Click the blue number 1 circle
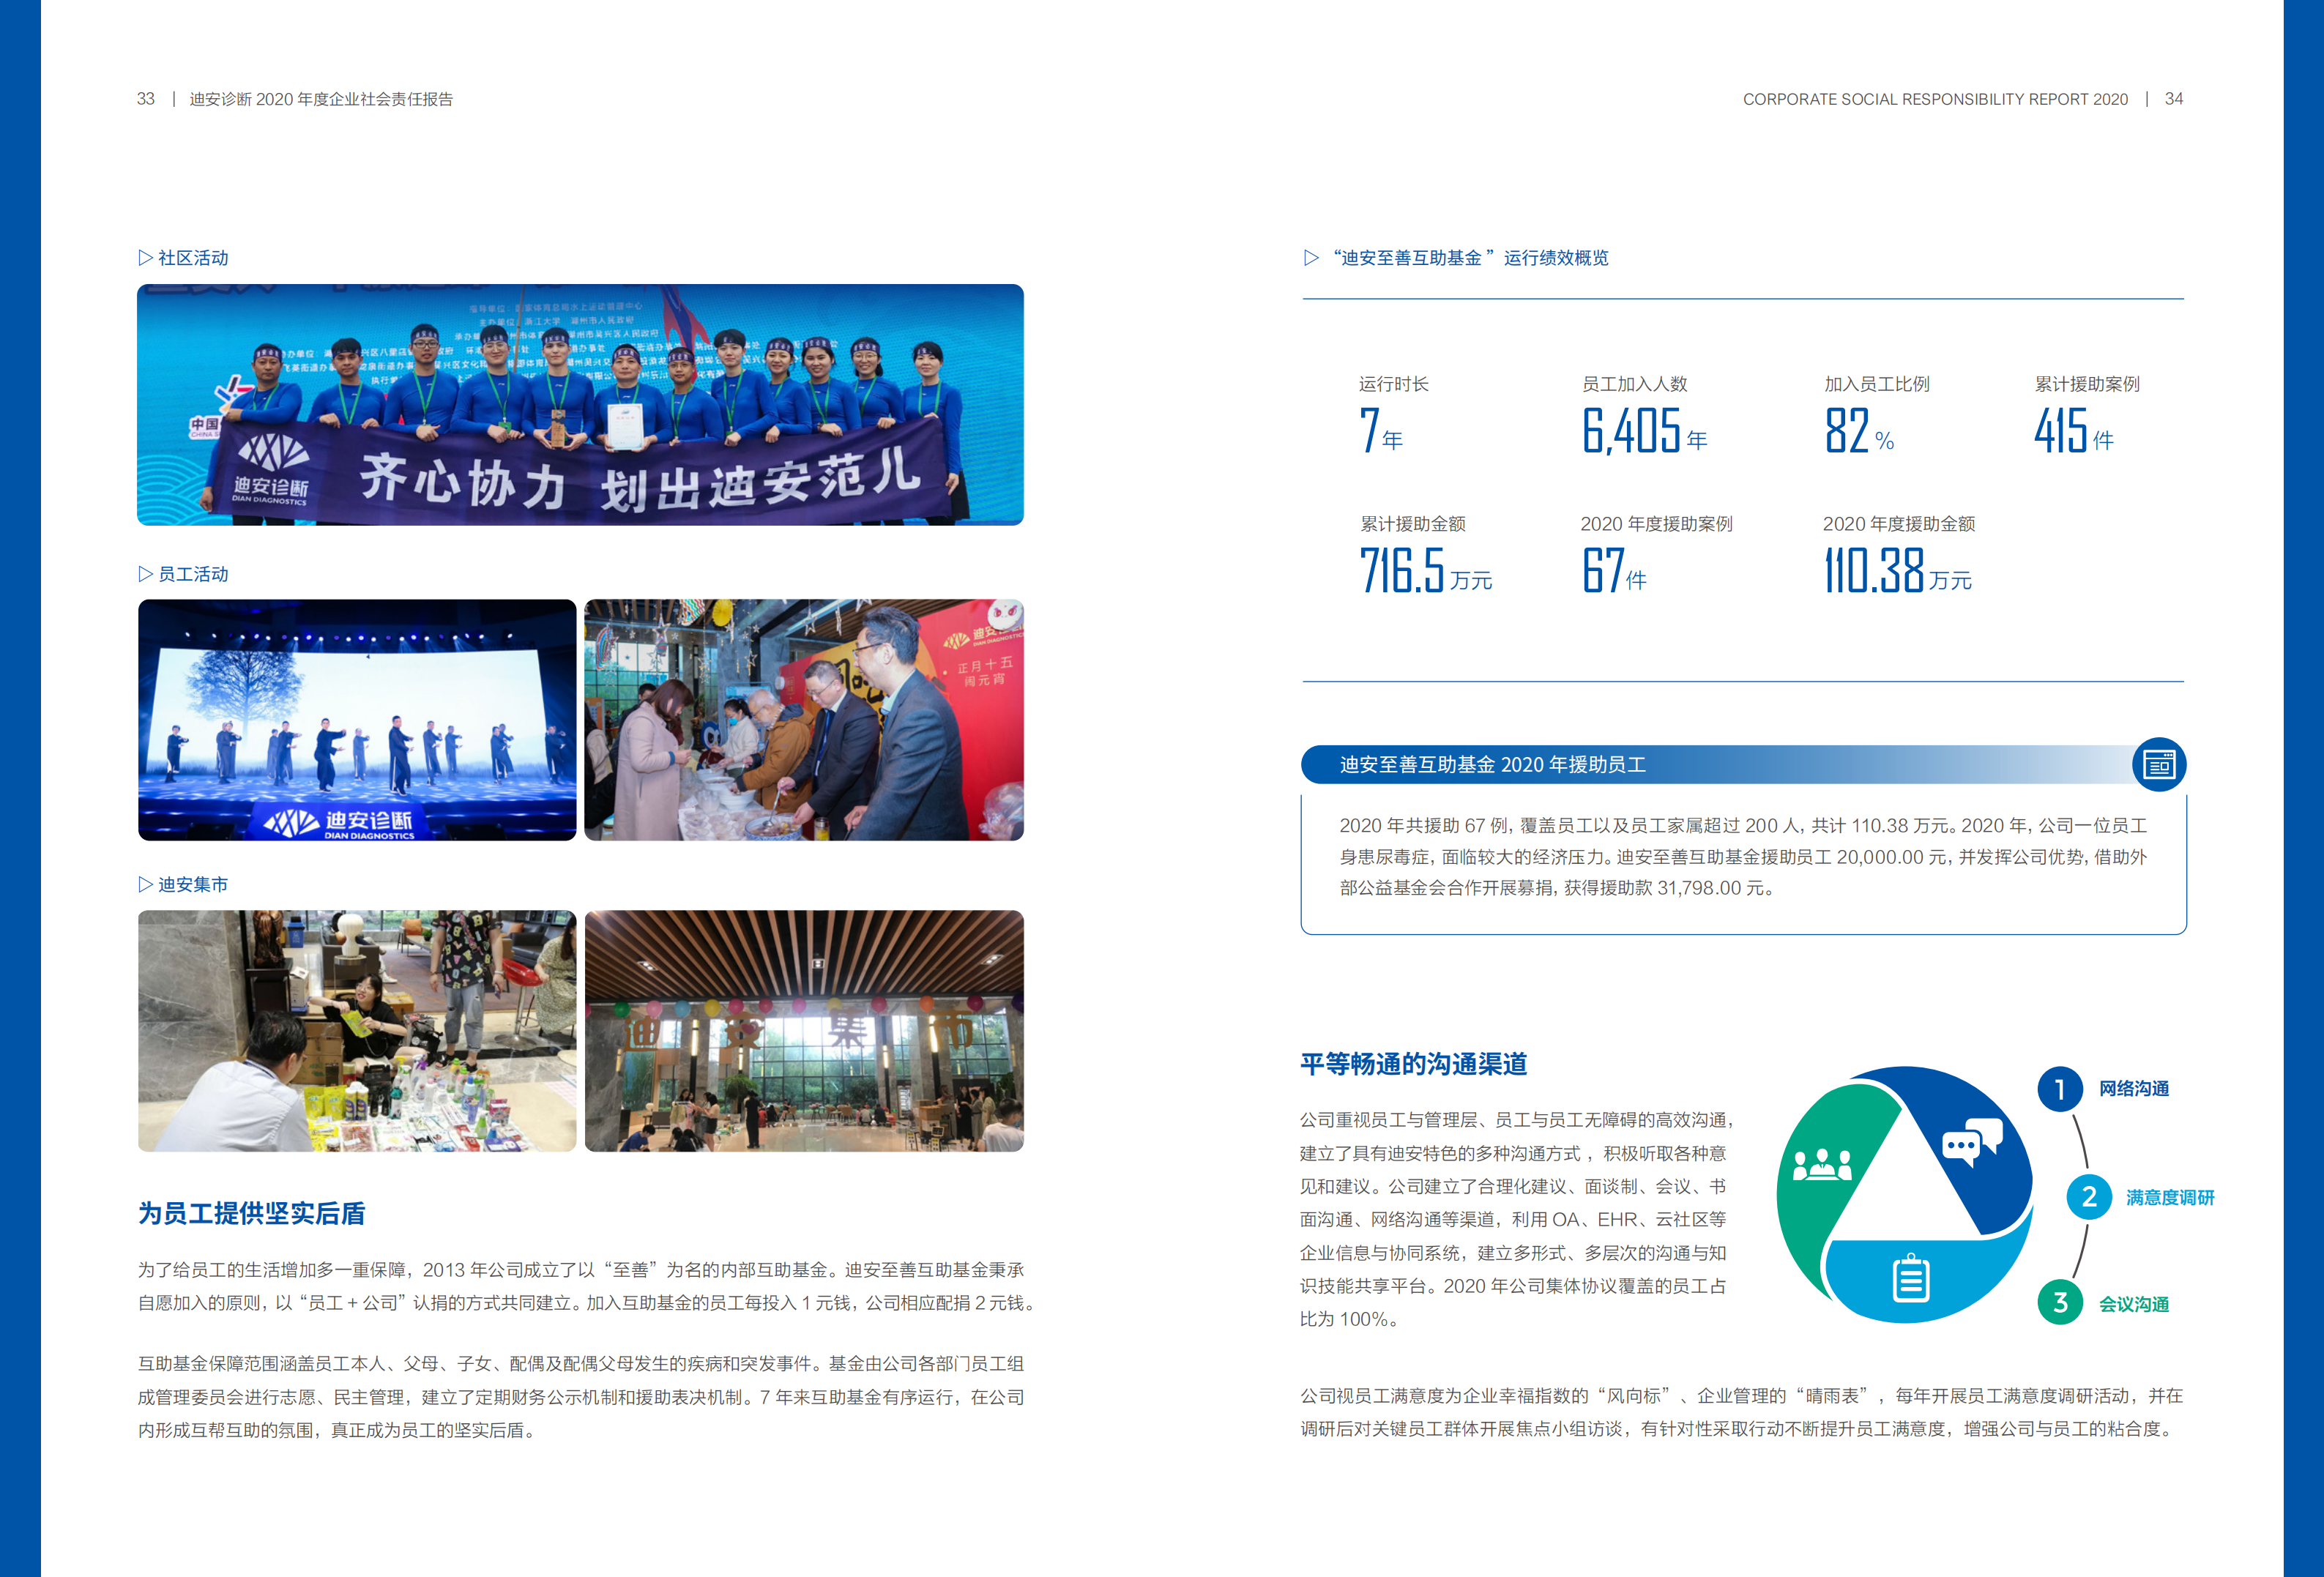 point(2060,1089)
